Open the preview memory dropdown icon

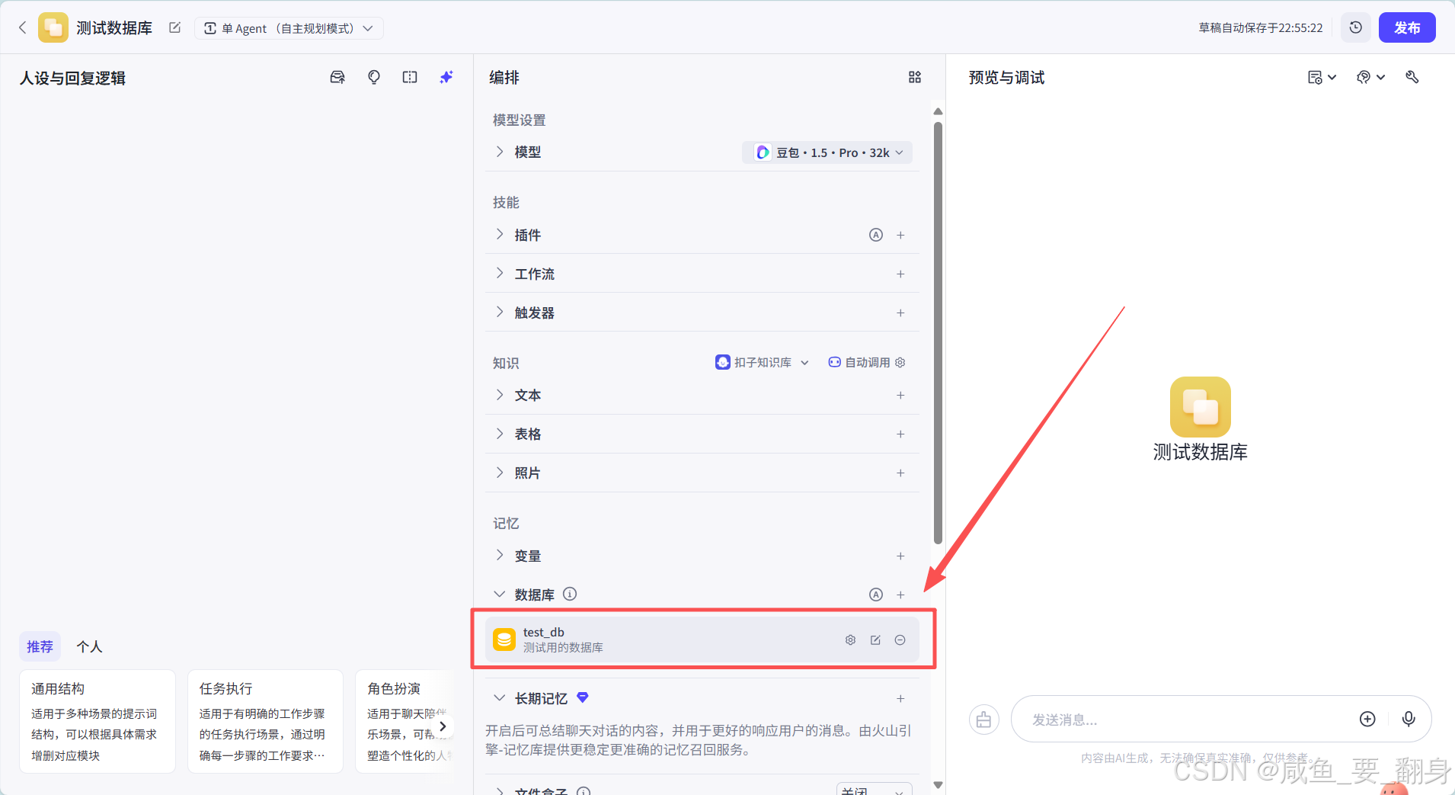tap(1322, 77)
